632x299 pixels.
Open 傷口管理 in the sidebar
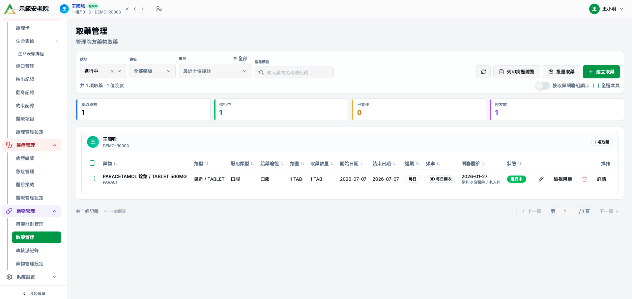point(37,66)
